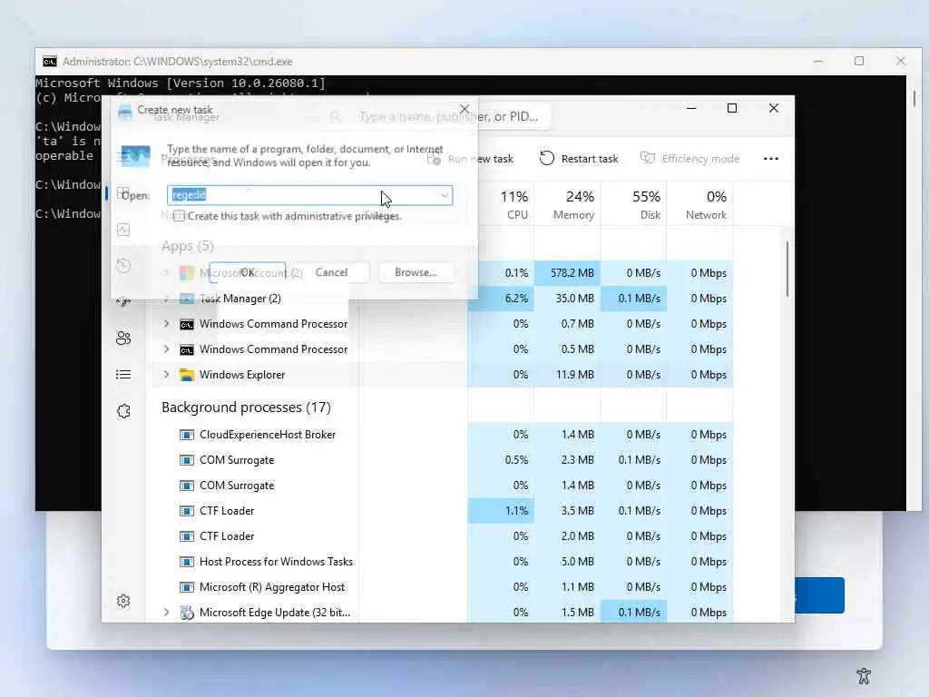Close the Create new task dialog
This screenshot has width=929, height=697.
[464, 109]
